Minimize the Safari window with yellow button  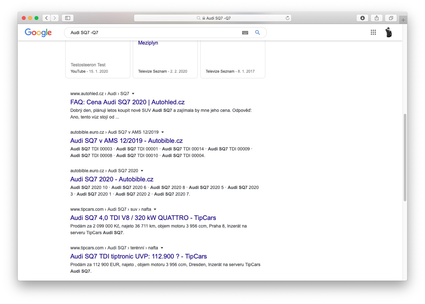[30, 18]
